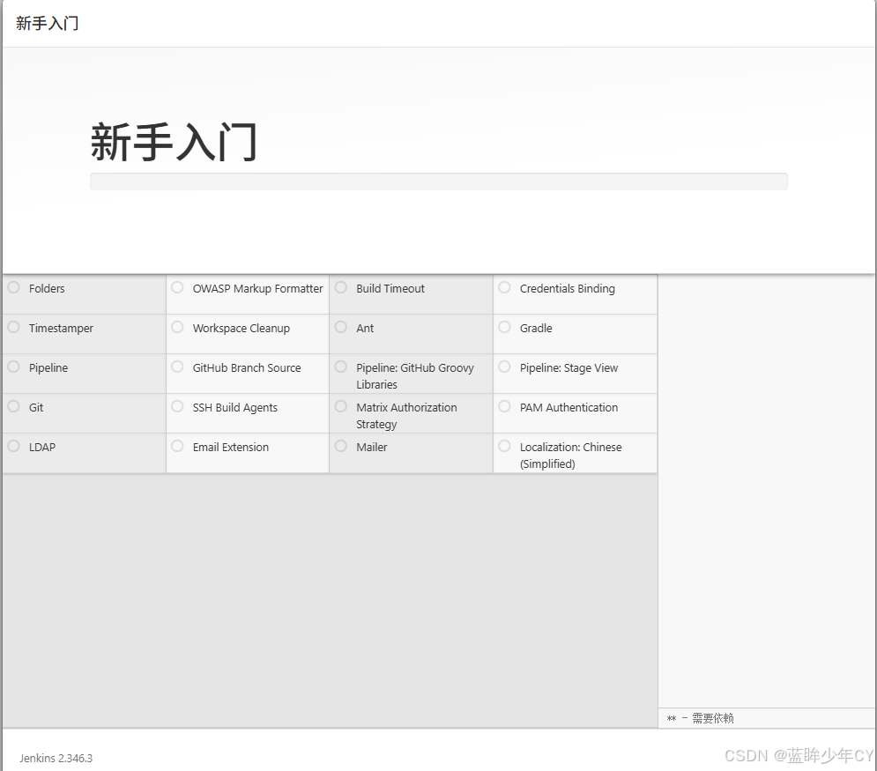Image resolution: width=877 pixels, height=771 pixels.
Task: Click the Matrix Authorization Strategy status circle
Action: click(x=340, y=406)
